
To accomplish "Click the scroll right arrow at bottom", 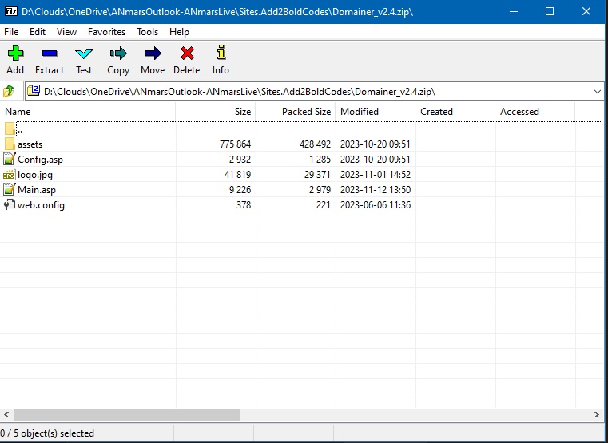I will [x=596, y=415].
